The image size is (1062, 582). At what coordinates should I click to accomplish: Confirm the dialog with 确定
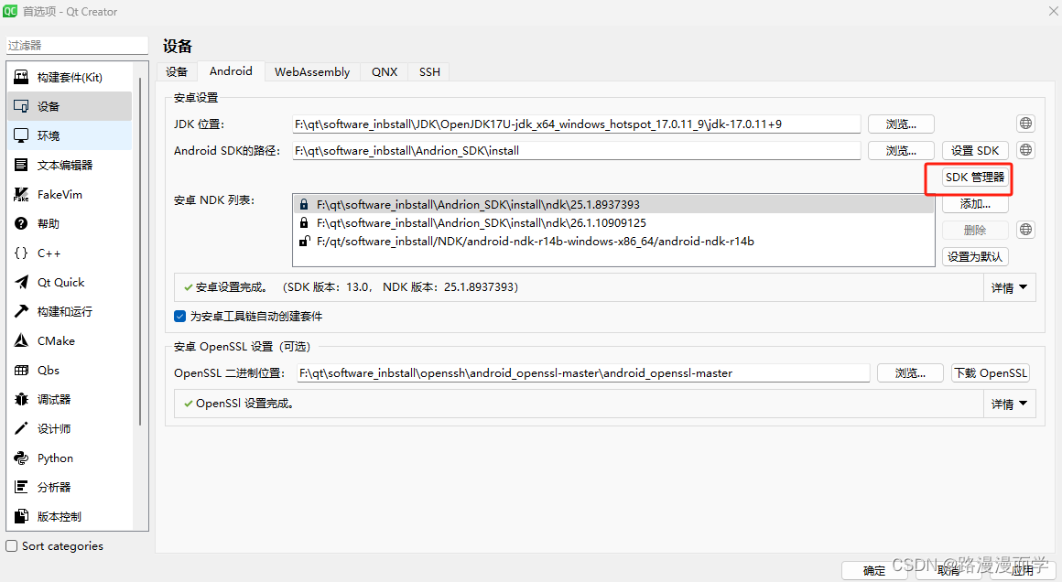[874, 570]
